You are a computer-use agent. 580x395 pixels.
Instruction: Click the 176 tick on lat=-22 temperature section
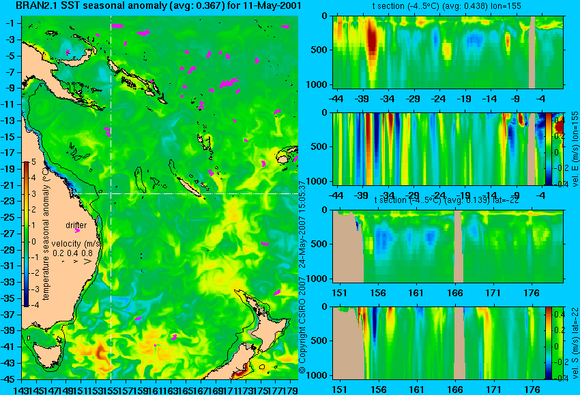(532, 293)
